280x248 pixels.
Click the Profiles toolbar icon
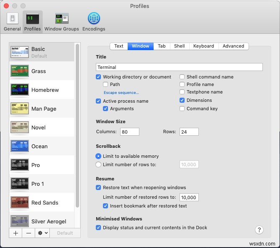pyautogui.click(x=33, y=22)
